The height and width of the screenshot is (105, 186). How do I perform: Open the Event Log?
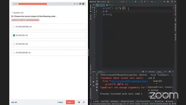(159, 101)
